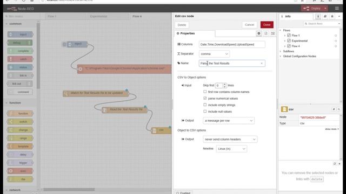This screenshot has width=346, height=194.
Task: Open the help book sidebar tab
Action: [x=325, y=16]
